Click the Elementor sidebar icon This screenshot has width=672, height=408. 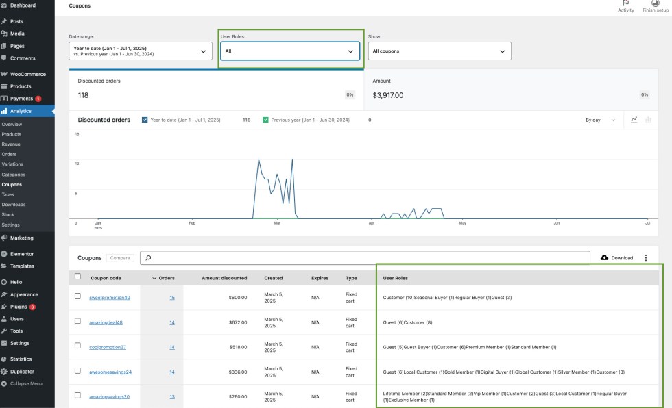coord(5,254)
